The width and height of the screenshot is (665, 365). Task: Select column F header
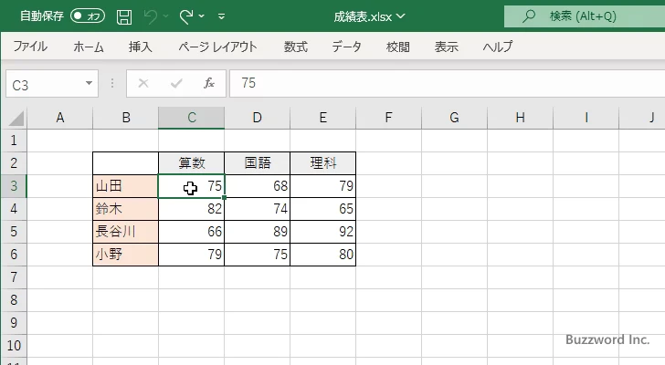388,118
